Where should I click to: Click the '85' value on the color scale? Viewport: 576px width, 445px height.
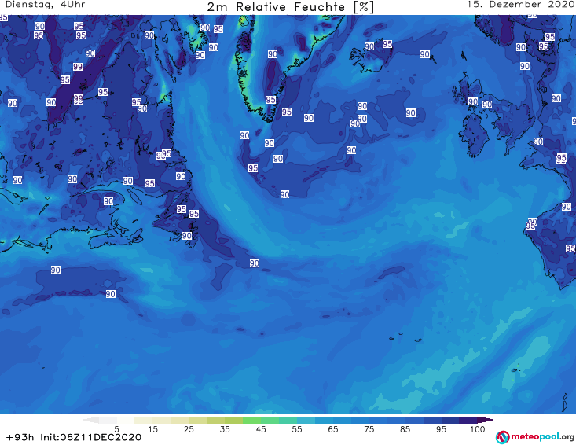[x=405, y=429]
